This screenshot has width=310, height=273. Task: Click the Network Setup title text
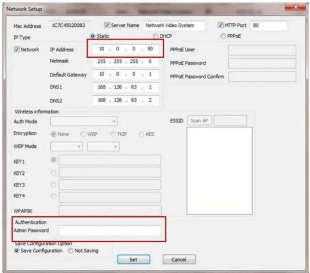pos(24,9)
